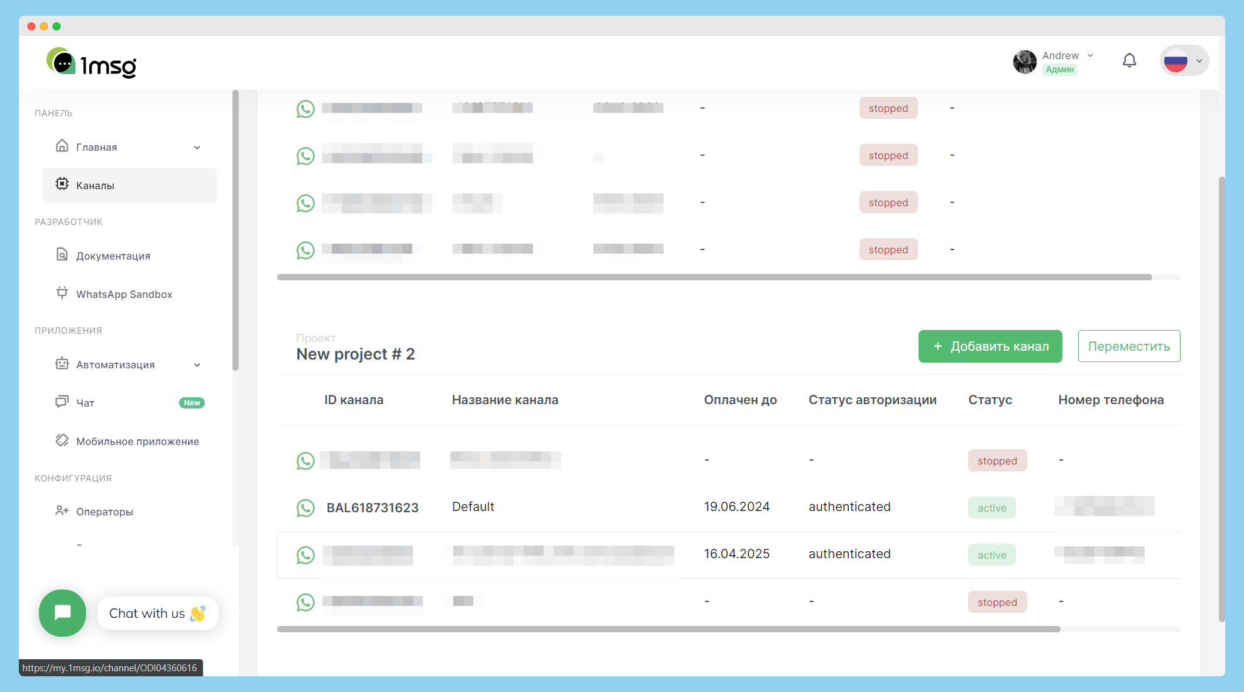Click the Мобильное приложение icon
Image resolution: width=1244 pixels, height=692 pixels.
[62, 440]
